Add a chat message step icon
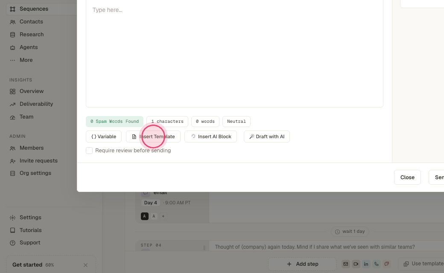Viewport: 444px width, 273px height. click(x=386, y=264)
